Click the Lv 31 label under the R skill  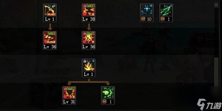click(x=69, y=102)
